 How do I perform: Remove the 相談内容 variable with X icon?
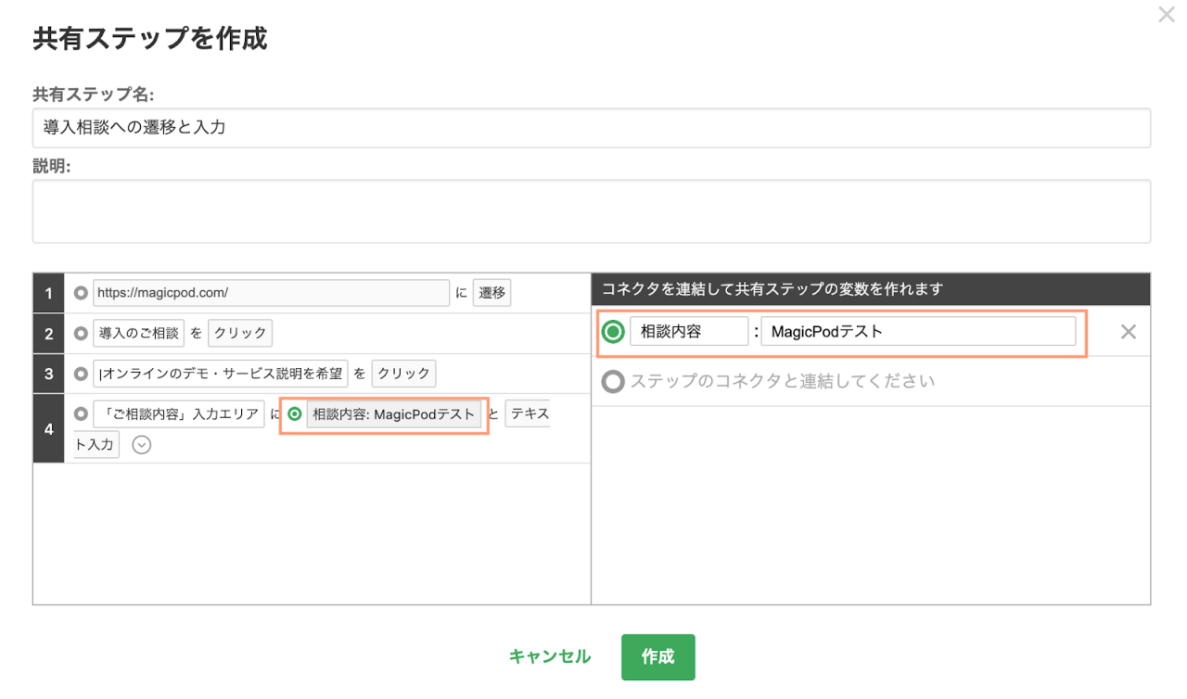[x=1128, y=332]
